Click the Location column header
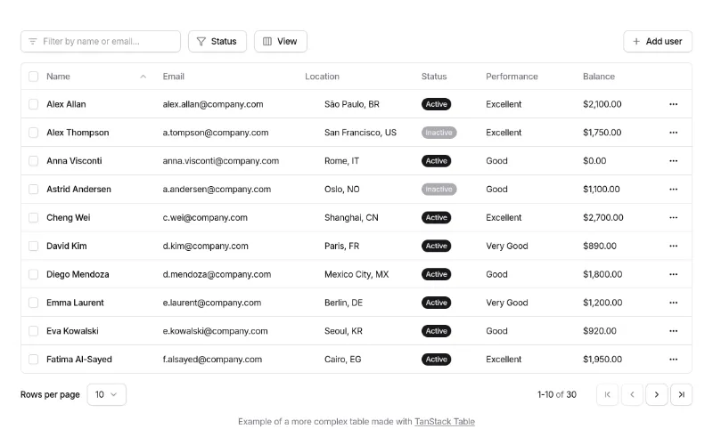This screenshot has height=445, width=713. coord(322,77)
